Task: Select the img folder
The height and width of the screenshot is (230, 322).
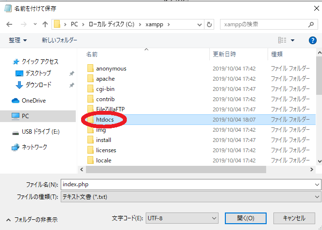Action: (101, 130)
